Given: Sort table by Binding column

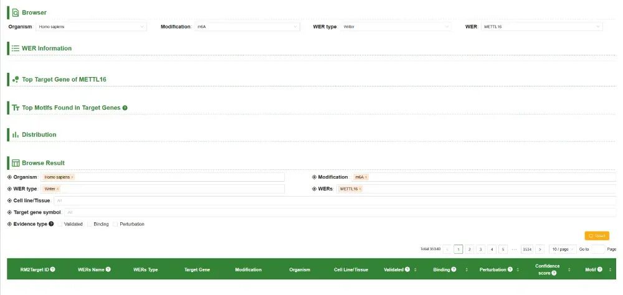Looking at the screenshot, I should pos(467,269).
